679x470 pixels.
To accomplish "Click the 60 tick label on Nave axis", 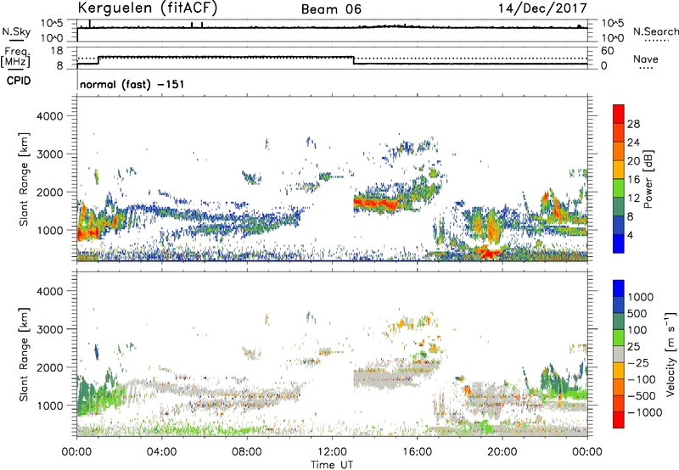I will 607,51.
